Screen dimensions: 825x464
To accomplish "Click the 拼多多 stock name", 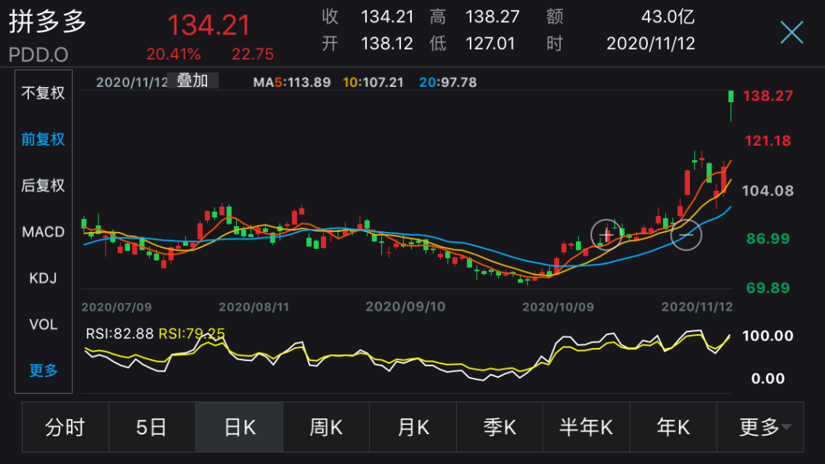I will (47, 22).
